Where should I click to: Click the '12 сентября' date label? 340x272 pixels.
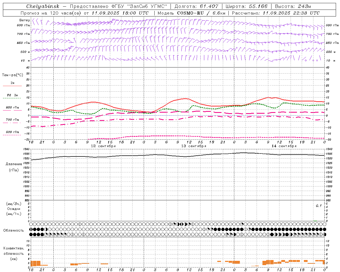[x=103, y=146]
